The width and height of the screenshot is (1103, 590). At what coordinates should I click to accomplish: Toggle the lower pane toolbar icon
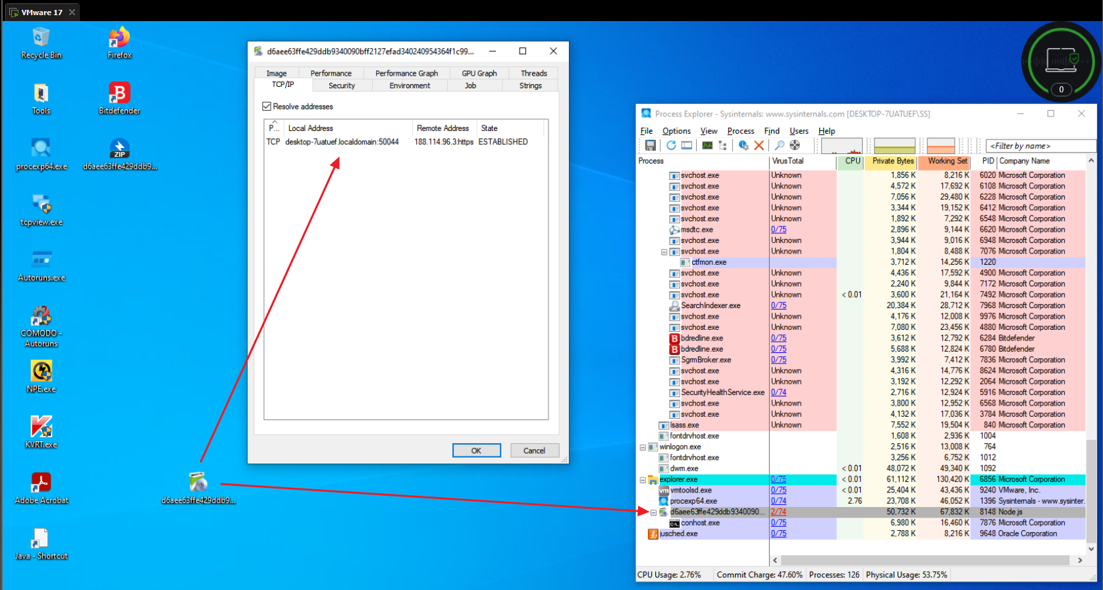click(687, 146)
